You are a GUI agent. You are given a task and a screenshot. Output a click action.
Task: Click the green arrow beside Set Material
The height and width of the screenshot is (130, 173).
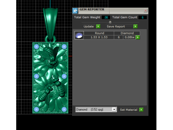click(x=141, y=110)
